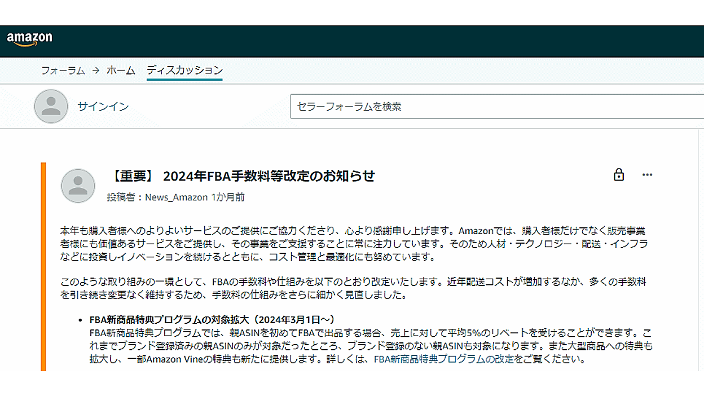Navigate to ホーム via the breadcrumb
704x396 pixels.
coord(121,71)
